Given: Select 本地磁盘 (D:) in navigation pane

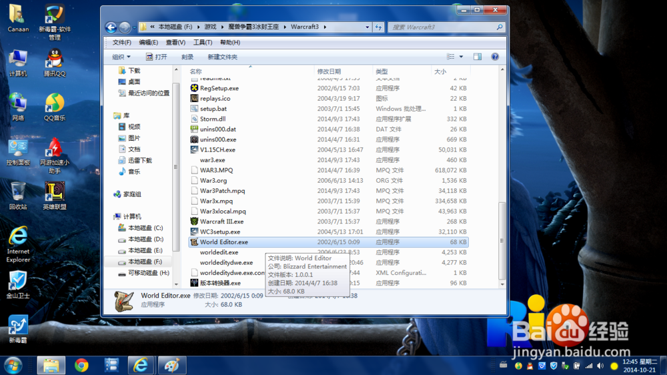Looking at the screenshot, I should 145,240.
